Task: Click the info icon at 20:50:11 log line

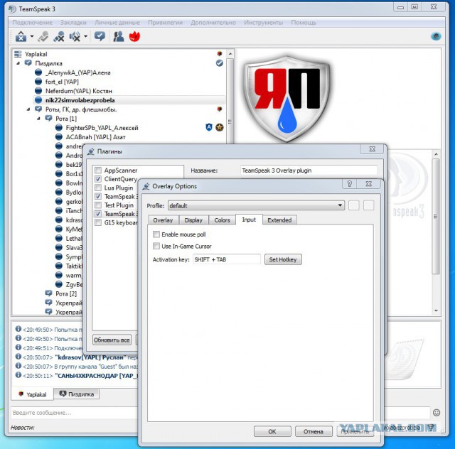Action: pyautogui.click(x=18, y=374)
